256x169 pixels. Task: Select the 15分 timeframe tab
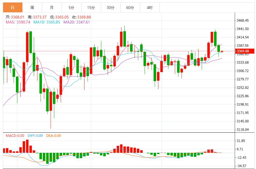click(x=91, y=8)
